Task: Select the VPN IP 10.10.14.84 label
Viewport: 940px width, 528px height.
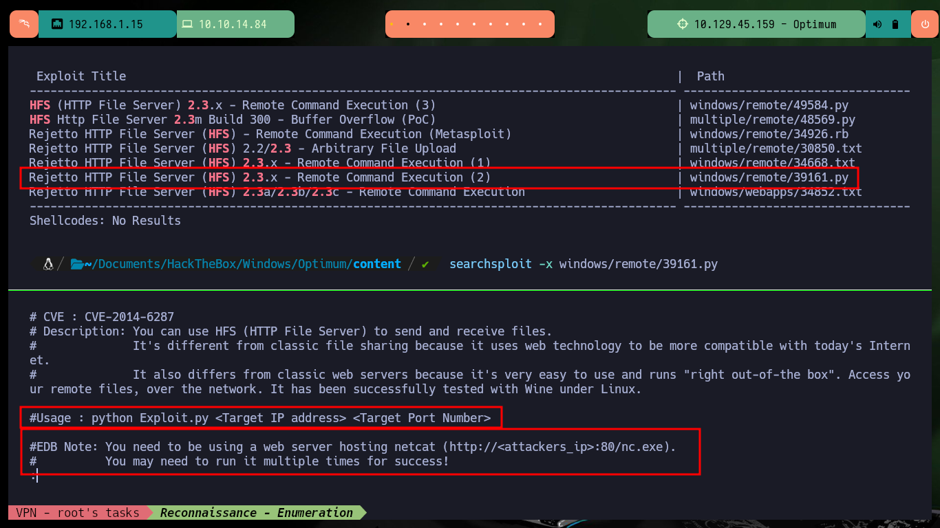Action: tap(233, 24)
